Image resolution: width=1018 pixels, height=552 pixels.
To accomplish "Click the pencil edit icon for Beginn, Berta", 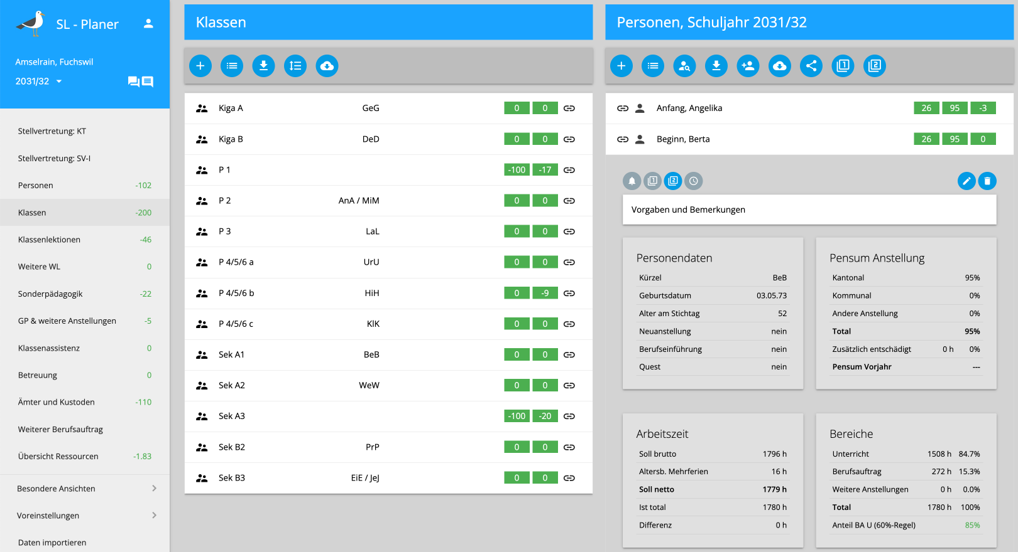I will click(966, 181).
